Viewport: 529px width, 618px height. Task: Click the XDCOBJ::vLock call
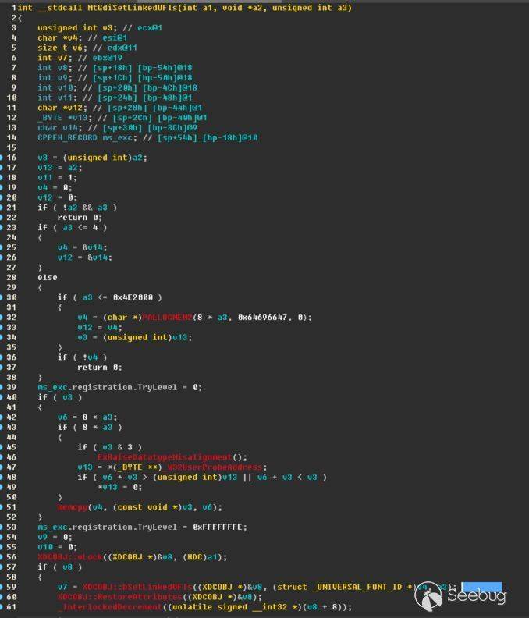click(72, 557)
